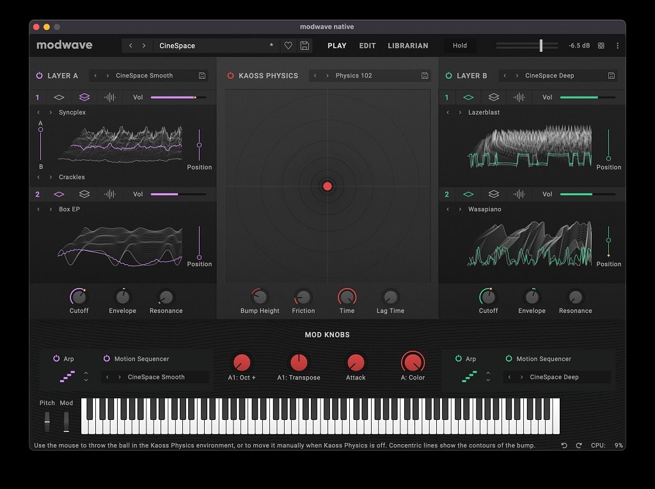
Task: Click the purple arpeggiator pattern icon for Layer A
Action: (x=68, y=376)
